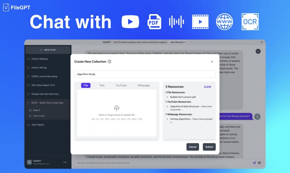Viewport: 290px width, 173px height.
Task: Open the account options three-dot menu
Action: 65,162
